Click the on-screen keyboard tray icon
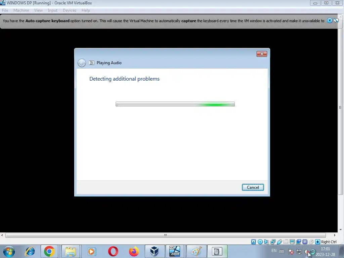344x258 pixels. (282, 251)
